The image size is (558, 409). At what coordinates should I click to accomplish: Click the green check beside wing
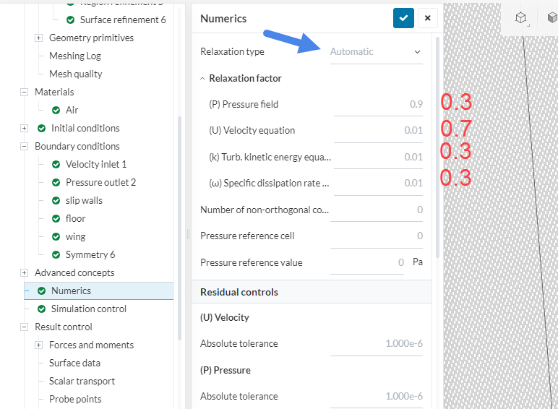coord(56,236)
